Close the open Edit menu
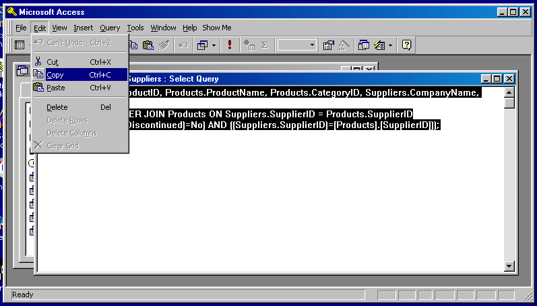Image resolution: width=537 pixels, height=306 pixels. [x=40, y=28]
